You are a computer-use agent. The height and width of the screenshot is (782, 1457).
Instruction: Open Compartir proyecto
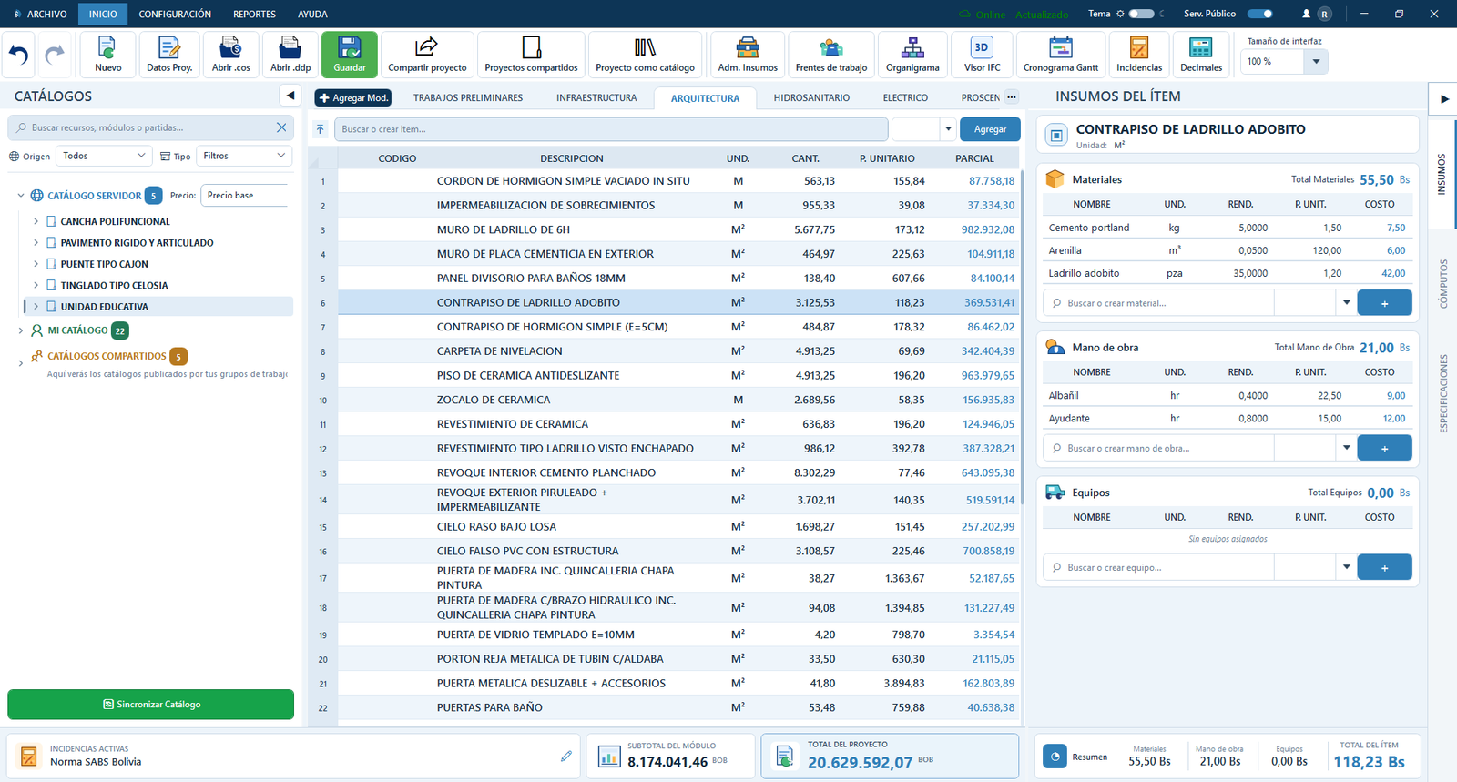pos(427,55)
